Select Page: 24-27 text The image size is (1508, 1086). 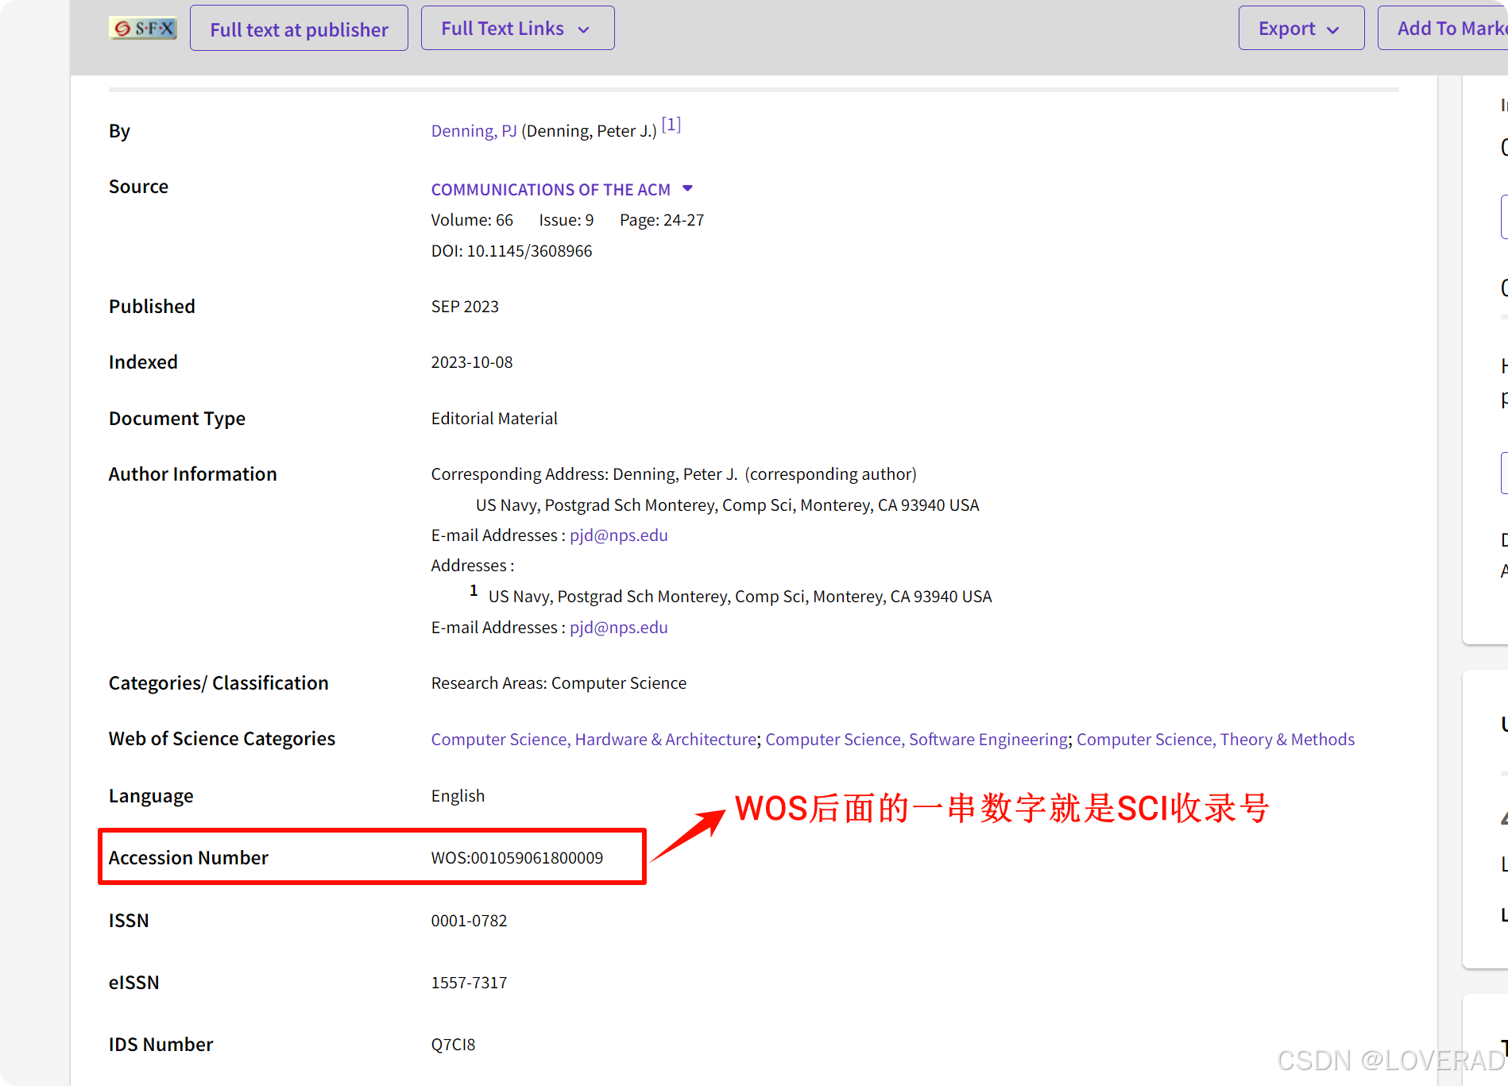point(662,220)
